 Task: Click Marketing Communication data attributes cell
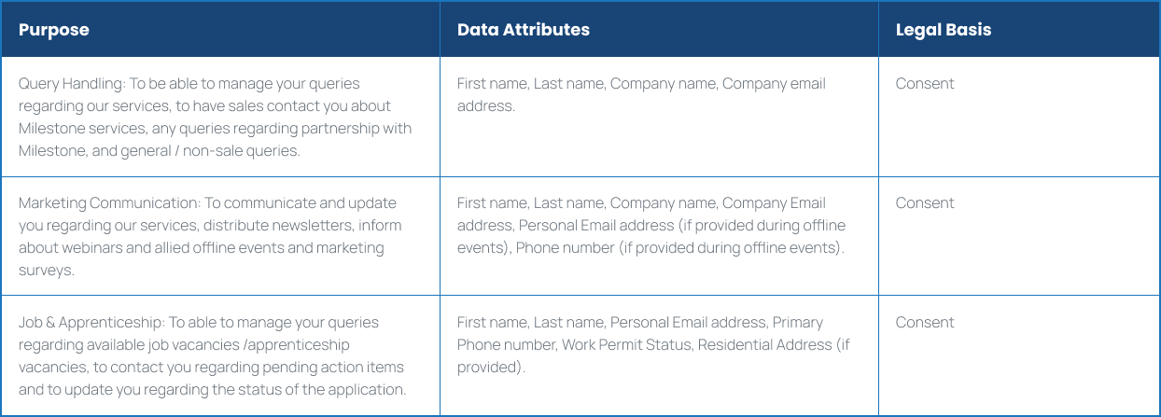(659, 236)
